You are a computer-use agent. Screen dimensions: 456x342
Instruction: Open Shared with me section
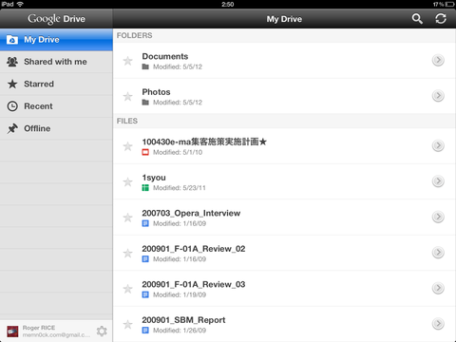(x=56, y=62)
